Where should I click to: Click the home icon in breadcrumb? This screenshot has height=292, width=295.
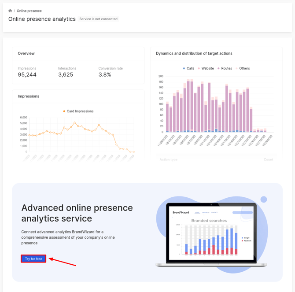coord(10,11)
